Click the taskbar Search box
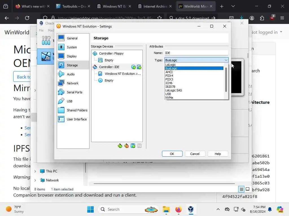Image resolution: width=289 pixels, height=216 pixels. tap(129, 209)
